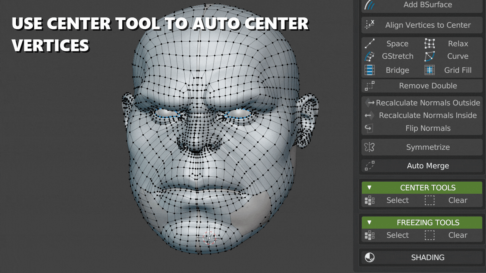Select the Align Vertices to Center icon
This screenshot has width=486, height=273.
[369, 25]
